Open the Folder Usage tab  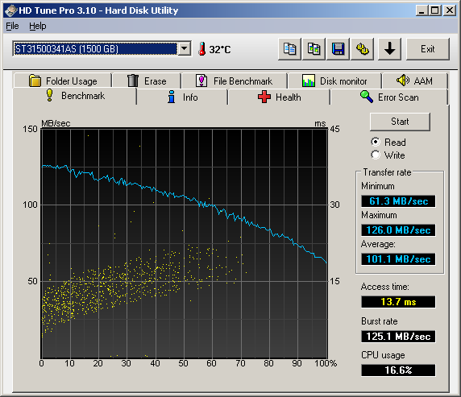point(63,81)
